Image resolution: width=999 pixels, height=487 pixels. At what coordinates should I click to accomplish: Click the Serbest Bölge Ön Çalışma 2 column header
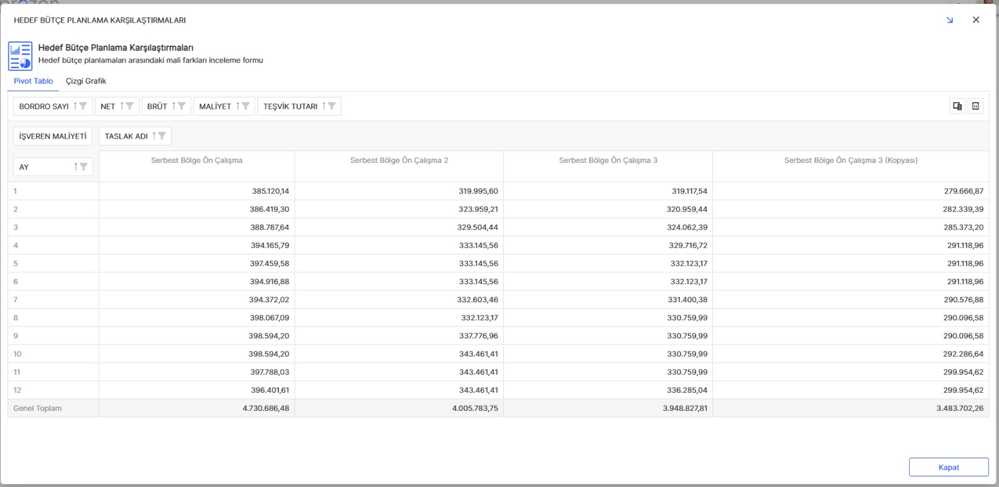(399, 160)
